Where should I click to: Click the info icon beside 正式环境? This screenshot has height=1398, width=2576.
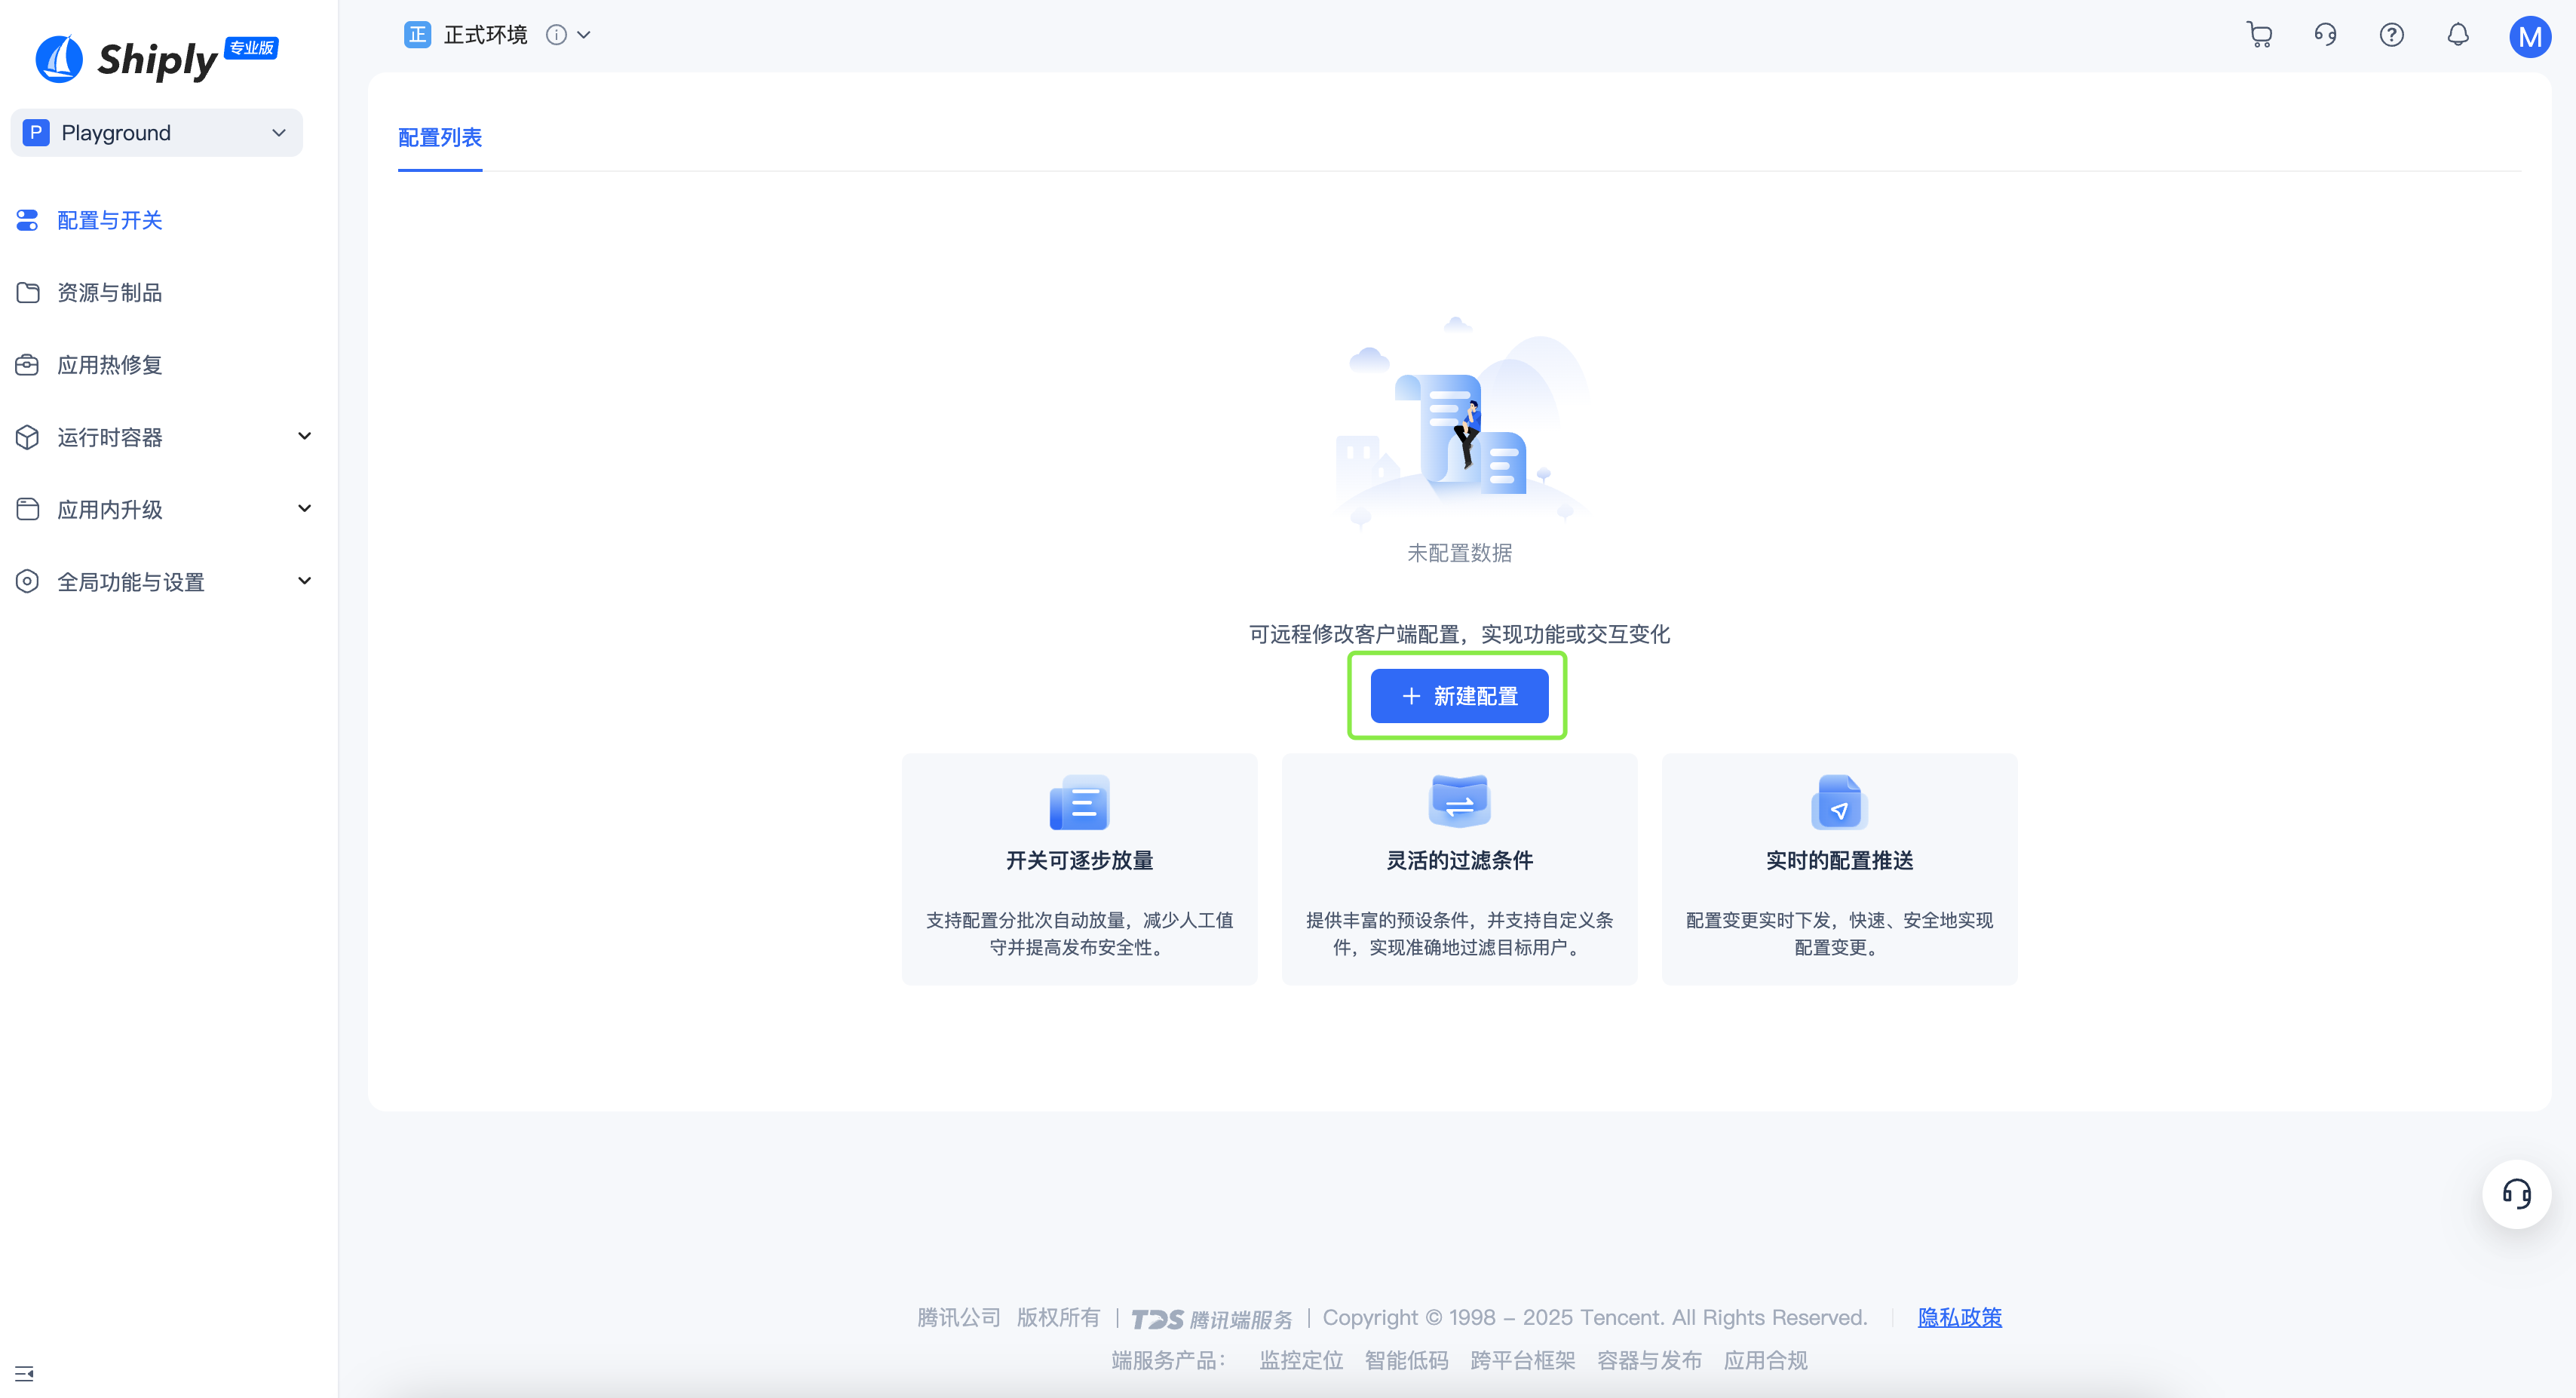click(556, 34)
